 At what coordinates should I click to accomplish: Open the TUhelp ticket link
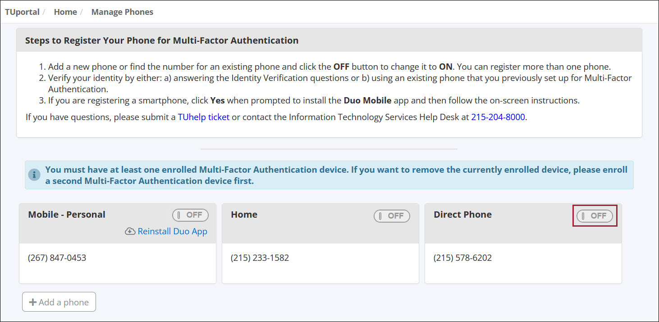pos(204,117)
